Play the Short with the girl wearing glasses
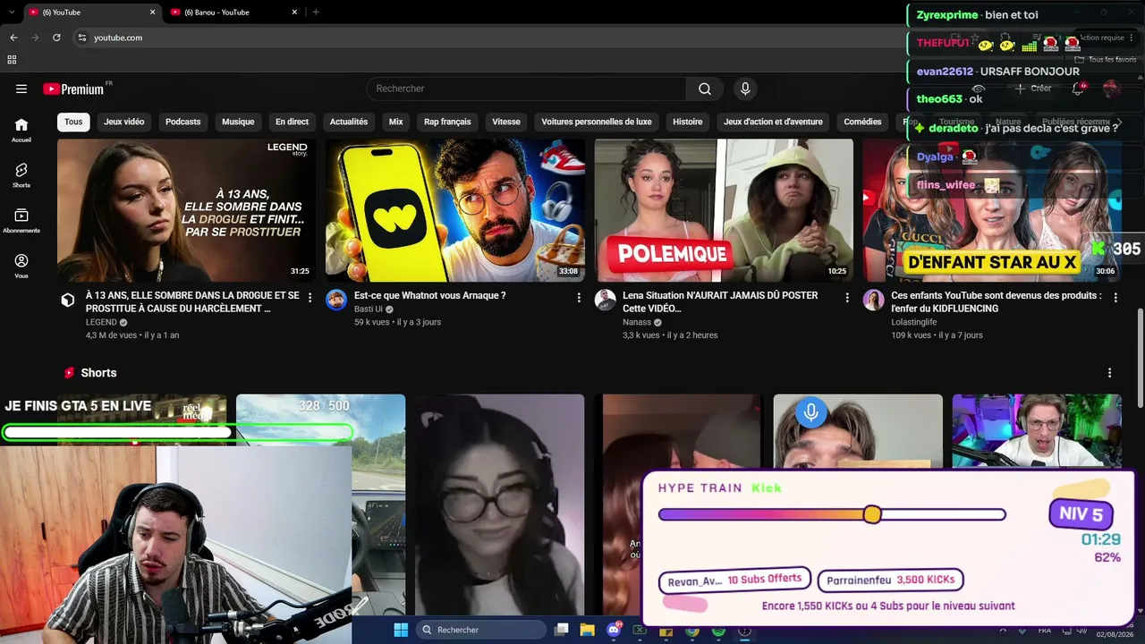Screen dimensions: 1145x644 [x=499, y=505]
